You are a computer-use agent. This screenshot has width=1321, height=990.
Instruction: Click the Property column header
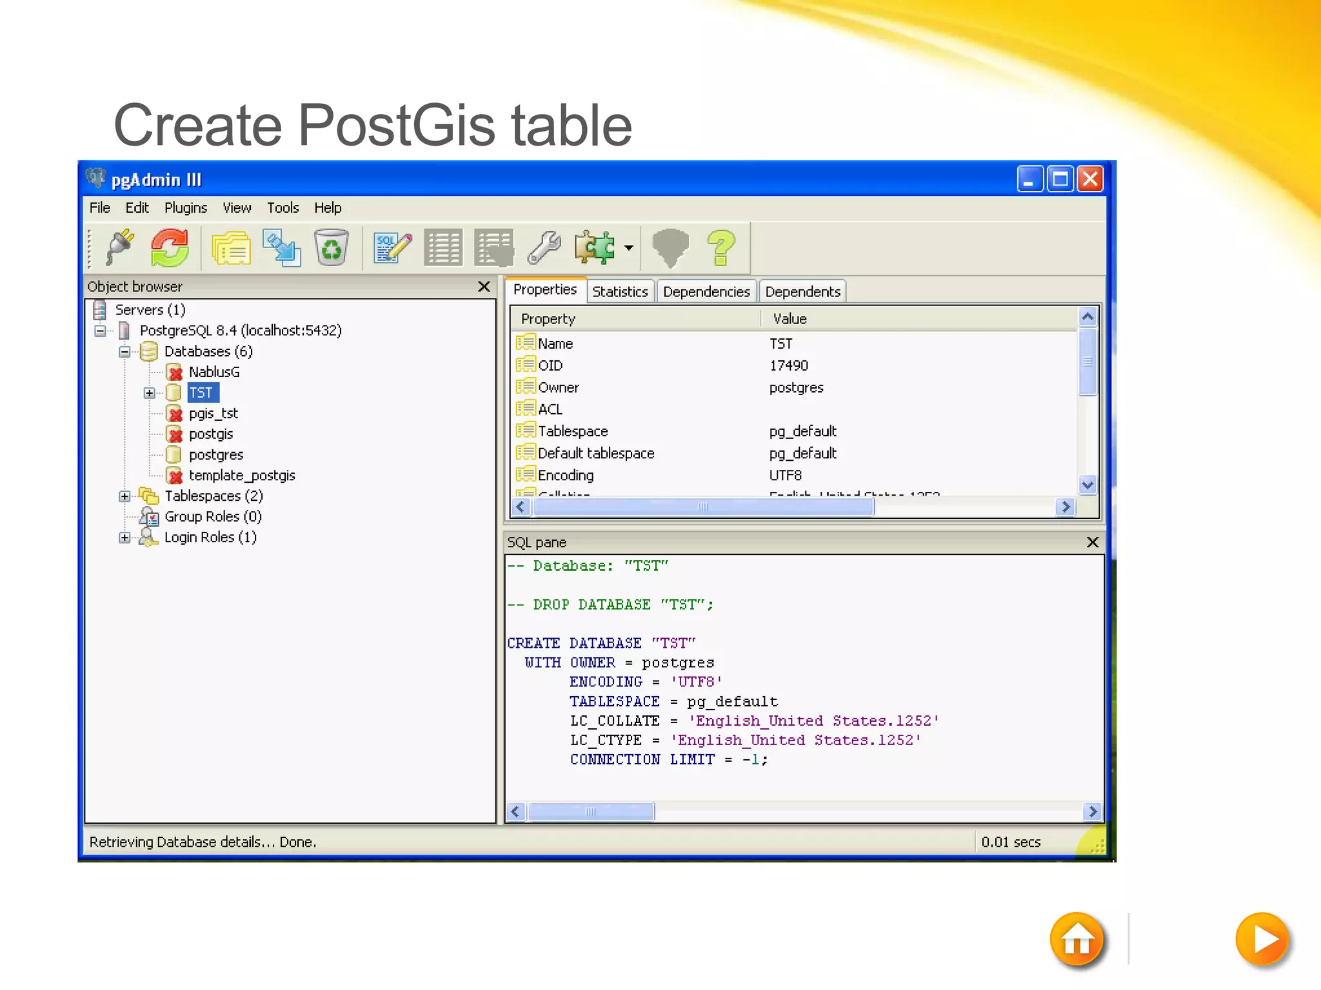tap(635, 319)
